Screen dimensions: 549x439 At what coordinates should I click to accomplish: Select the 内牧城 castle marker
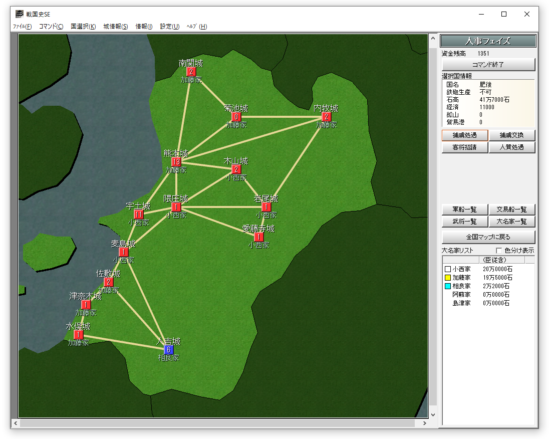click(326, 117)
